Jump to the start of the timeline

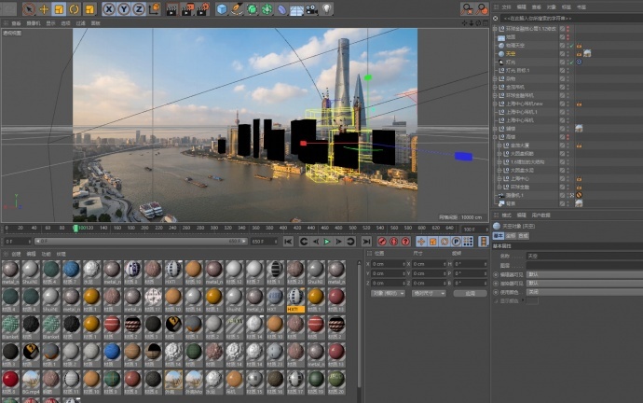pos(289,242)
